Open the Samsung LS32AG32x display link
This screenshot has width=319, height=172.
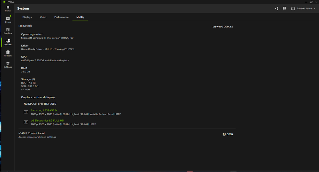click(x=44, y=110)
